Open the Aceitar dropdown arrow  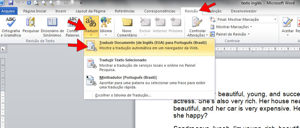pos(288,35)
